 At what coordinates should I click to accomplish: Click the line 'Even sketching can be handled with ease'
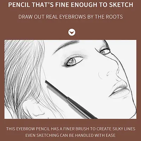tap(70, 135)
